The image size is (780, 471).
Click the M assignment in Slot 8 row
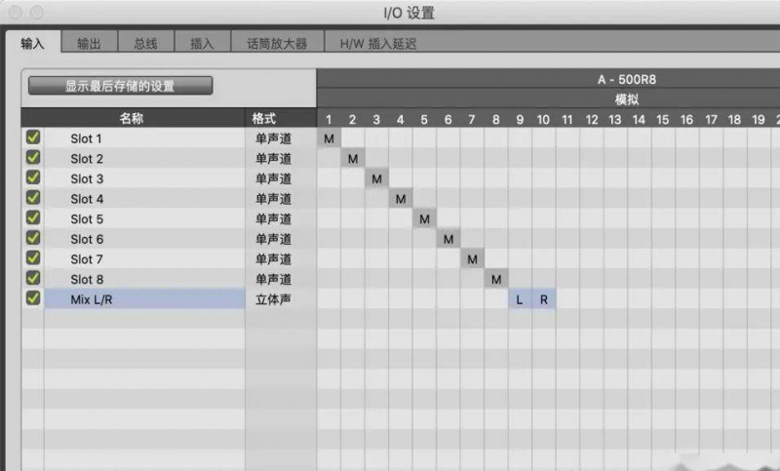(496, 280)
